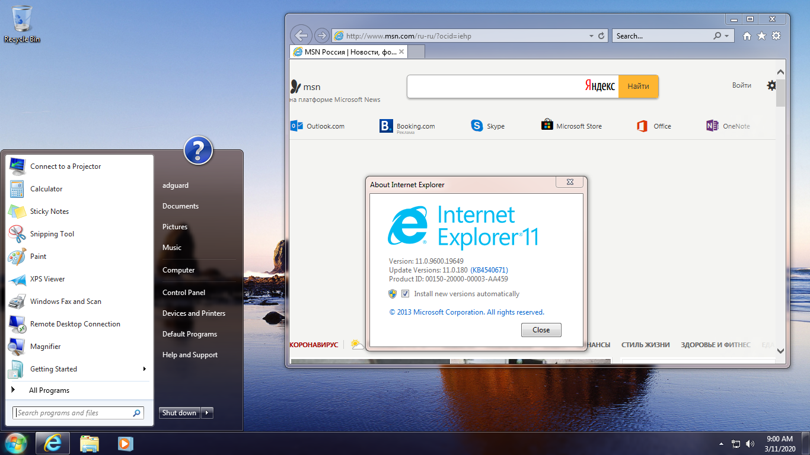Open Connect to a Projector icon
This screenshot has height=455, width=810.
point(17,166)
